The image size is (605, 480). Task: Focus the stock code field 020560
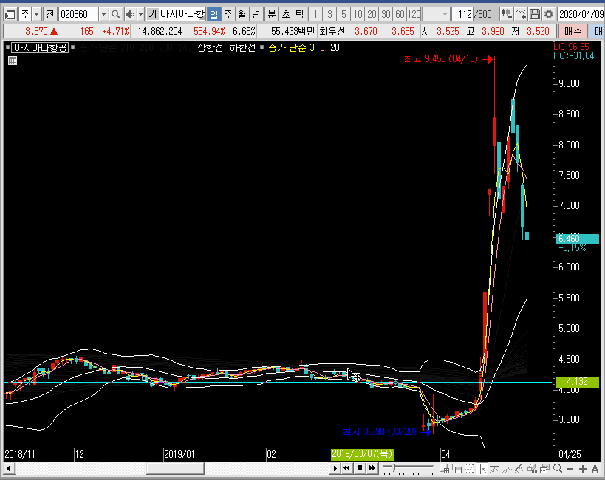coord(79,15)
